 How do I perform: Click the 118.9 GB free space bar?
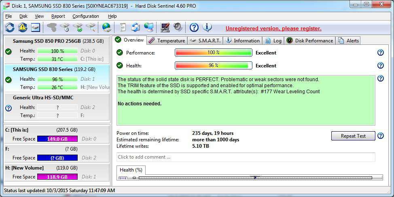(57, 177)
